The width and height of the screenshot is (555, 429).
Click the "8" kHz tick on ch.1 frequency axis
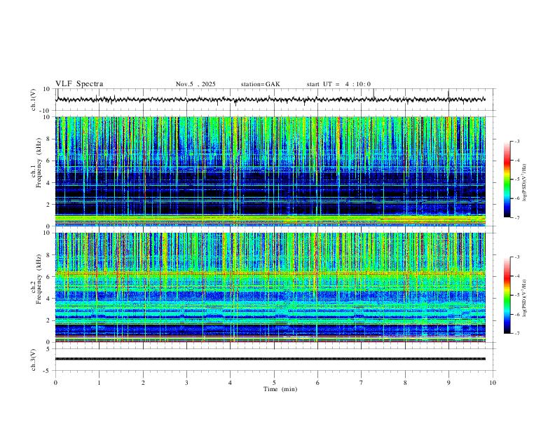click(49, 139)
